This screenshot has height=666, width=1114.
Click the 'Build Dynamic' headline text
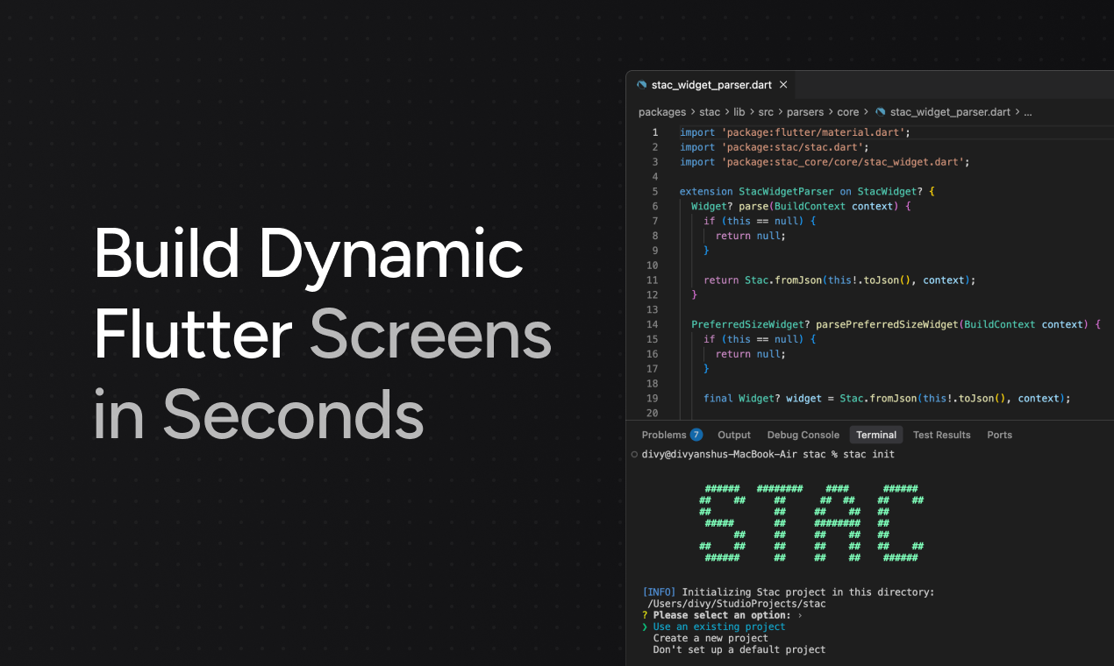coord(309,254)
